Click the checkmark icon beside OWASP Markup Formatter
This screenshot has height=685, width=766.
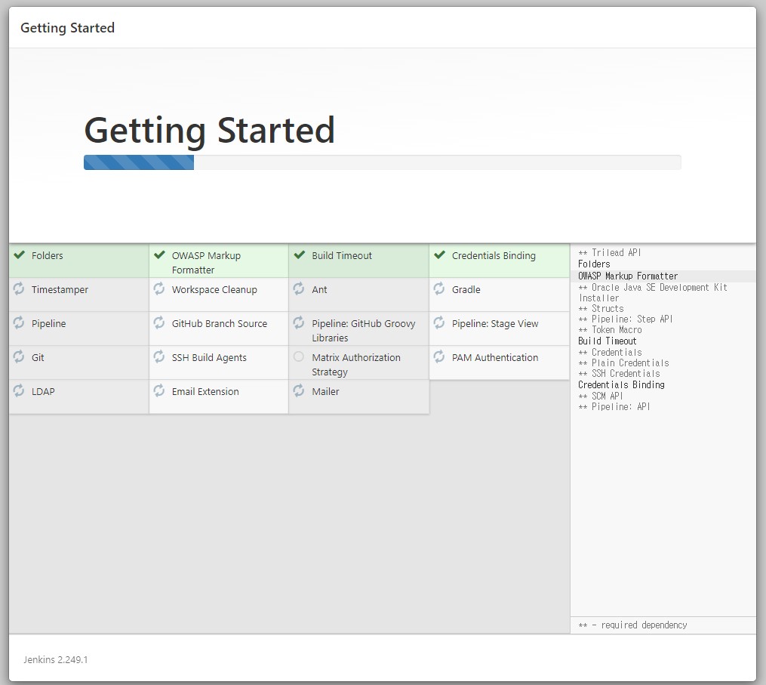pyautogui.click(x=159, y=255)
